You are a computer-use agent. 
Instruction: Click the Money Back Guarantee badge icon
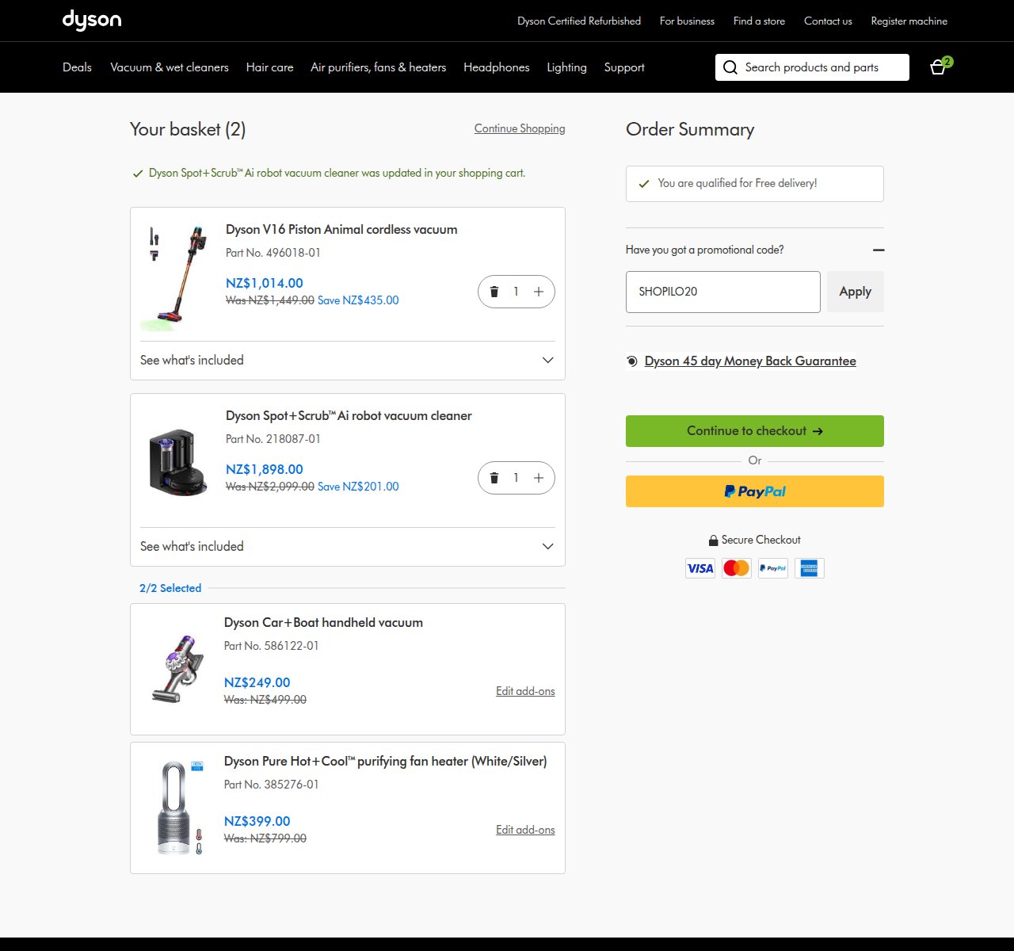(632, 361)
